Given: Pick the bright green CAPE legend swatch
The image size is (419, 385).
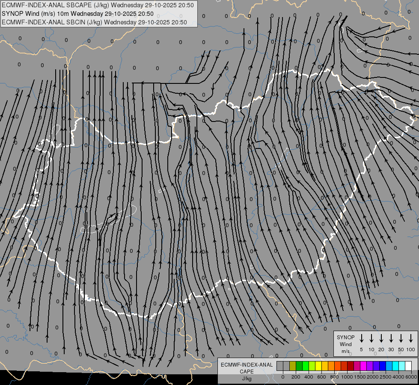Looking at the screenshot, I should tap(306, 366).
